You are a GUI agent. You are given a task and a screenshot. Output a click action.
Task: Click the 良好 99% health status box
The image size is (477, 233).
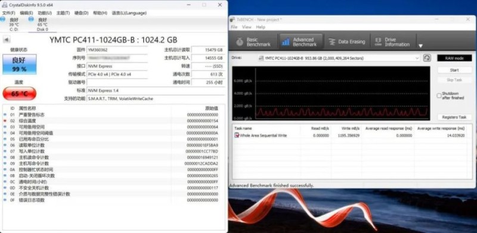[x=20, y=64]
